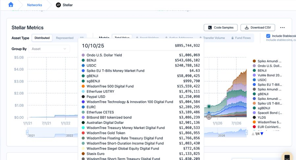Go to the home page icon
The width and height of the screenshot is (296, 160).
click(x=11, y=5)
